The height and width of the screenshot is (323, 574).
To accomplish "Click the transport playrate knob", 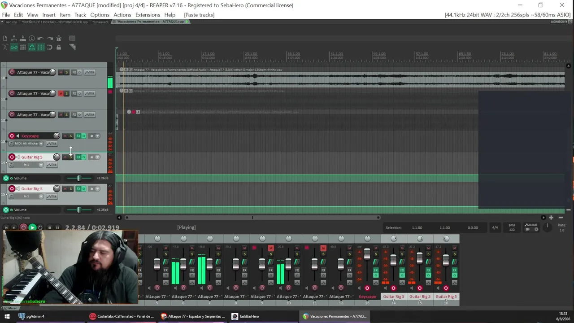I will 547,227.
